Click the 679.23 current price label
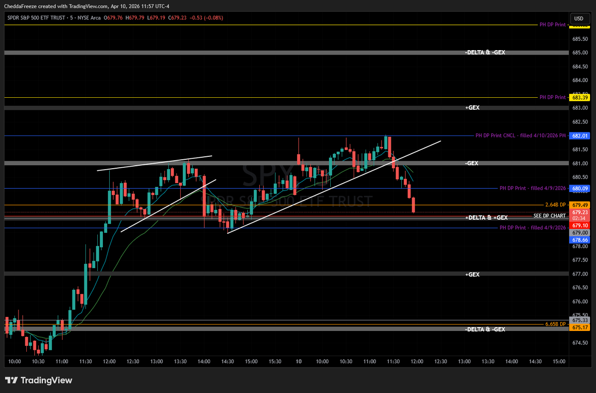The width and height of the screenshot is (596, 393). (x=580, y=212)
